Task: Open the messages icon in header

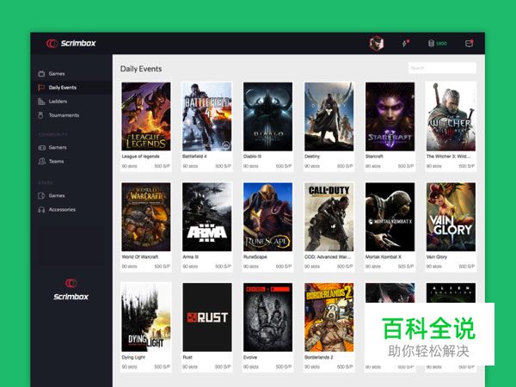Action: [x=469, y=43]
